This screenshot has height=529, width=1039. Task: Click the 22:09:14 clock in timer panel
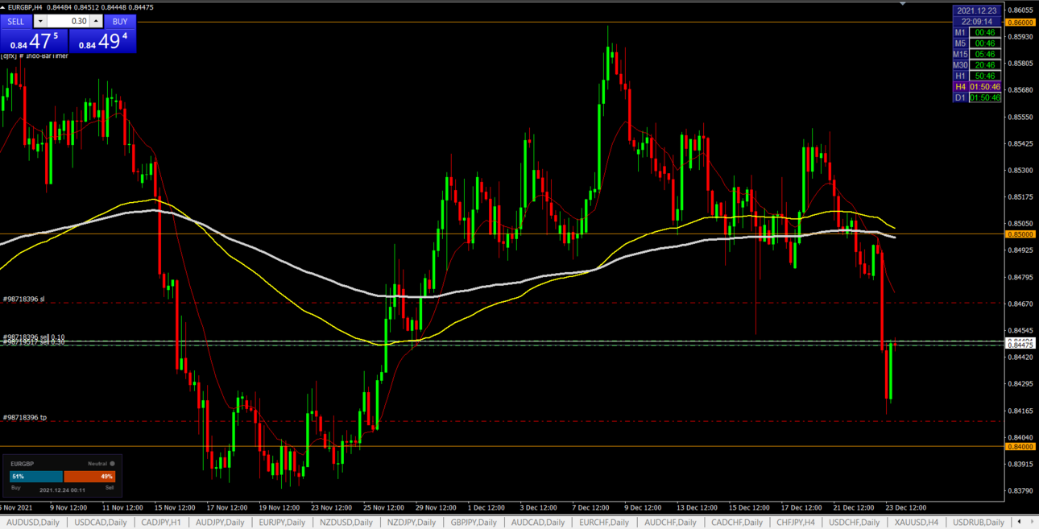(977, 22)
